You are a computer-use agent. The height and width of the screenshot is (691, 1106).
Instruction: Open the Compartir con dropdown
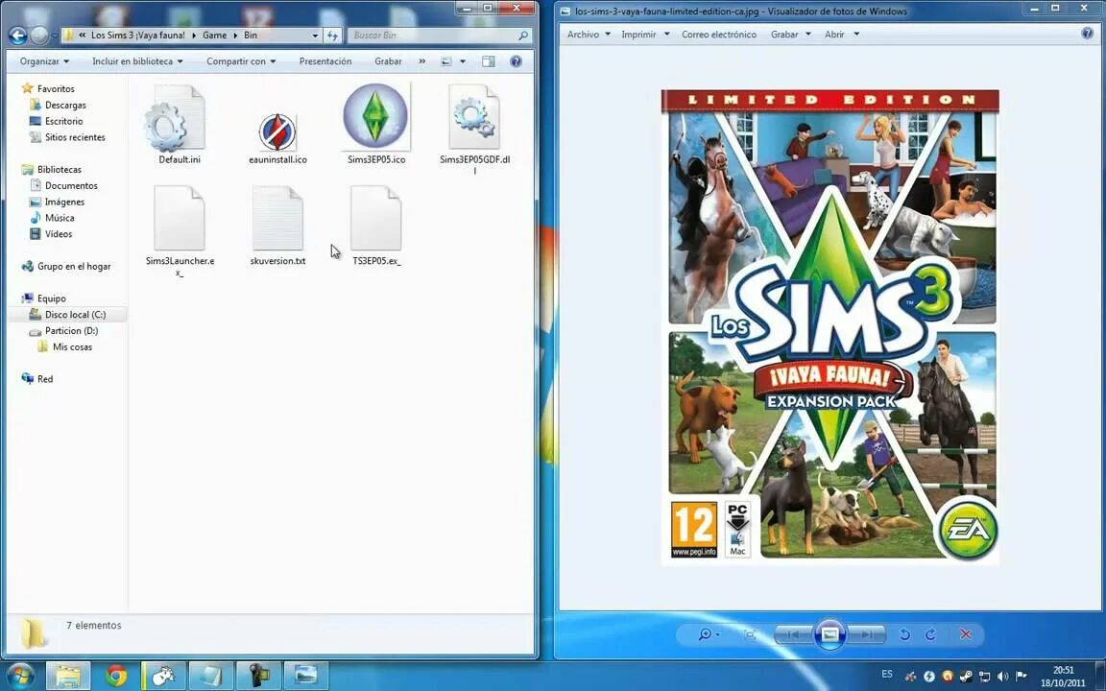pos(241,61)
